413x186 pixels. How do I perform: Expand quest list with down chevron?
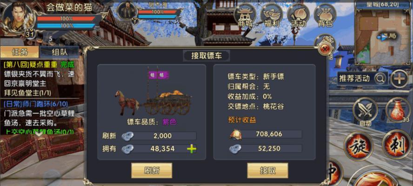(39, 134)
